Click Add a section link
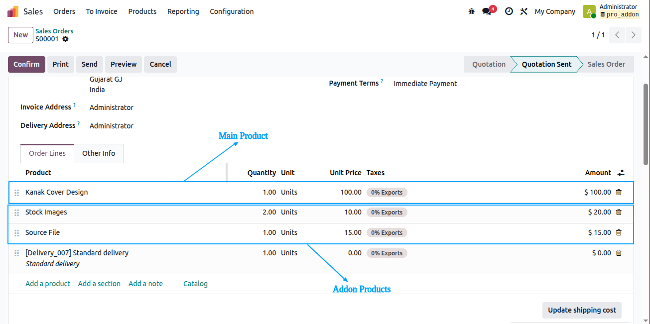The width and height of the screenshot is (650, 324). click(99, 284)
